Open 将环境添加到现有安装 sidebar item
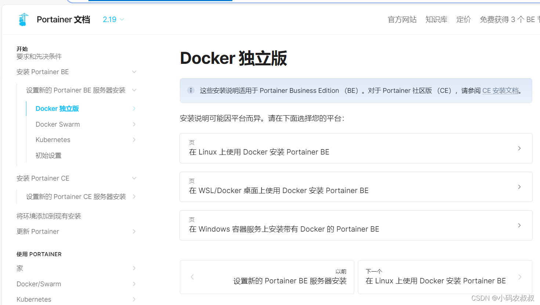The image size is (540, 305). 48,216
